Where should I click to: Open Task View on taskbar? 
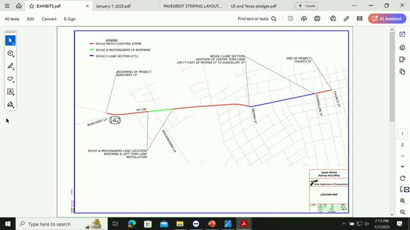coord(115,224)
